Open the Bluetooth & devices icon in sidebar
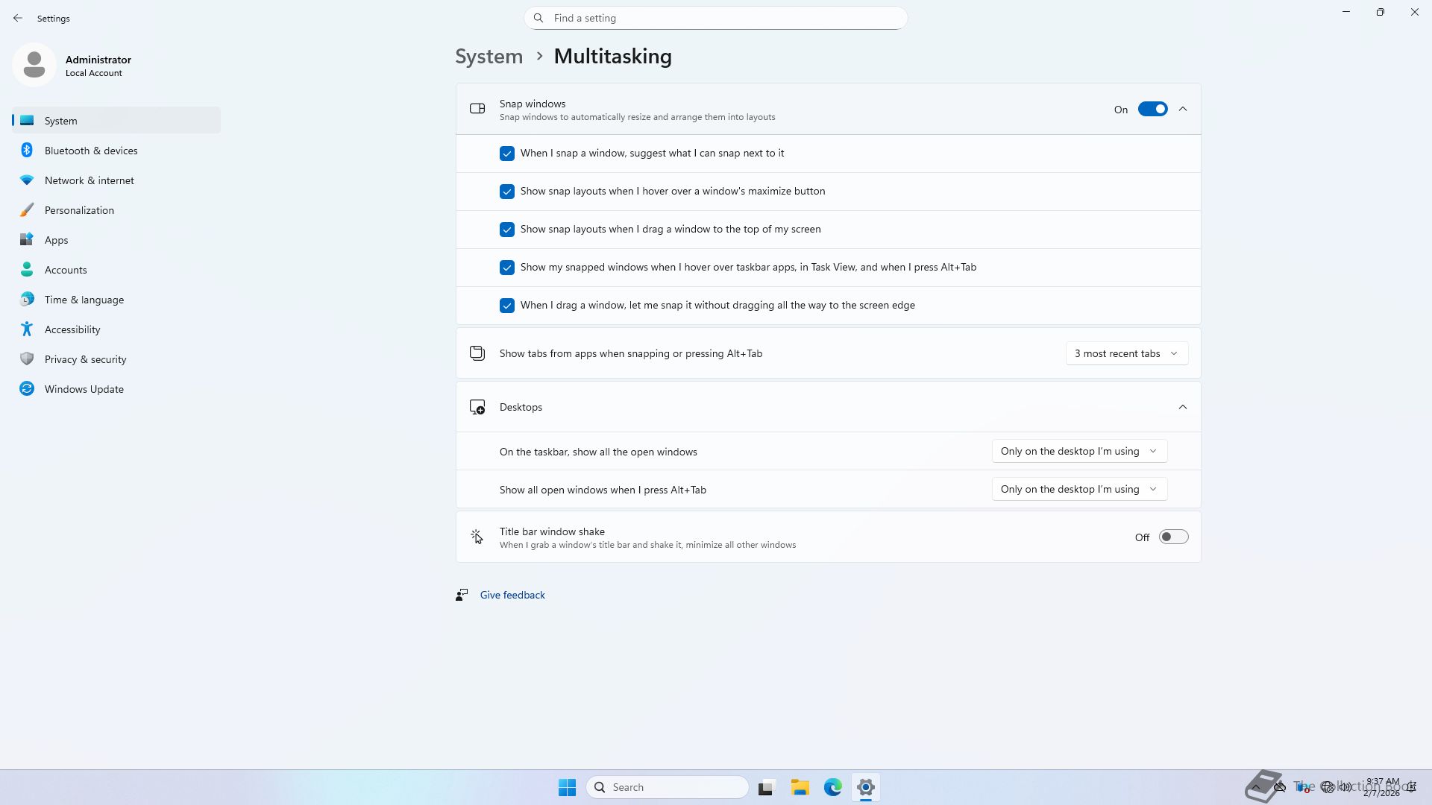 point(27,151)
